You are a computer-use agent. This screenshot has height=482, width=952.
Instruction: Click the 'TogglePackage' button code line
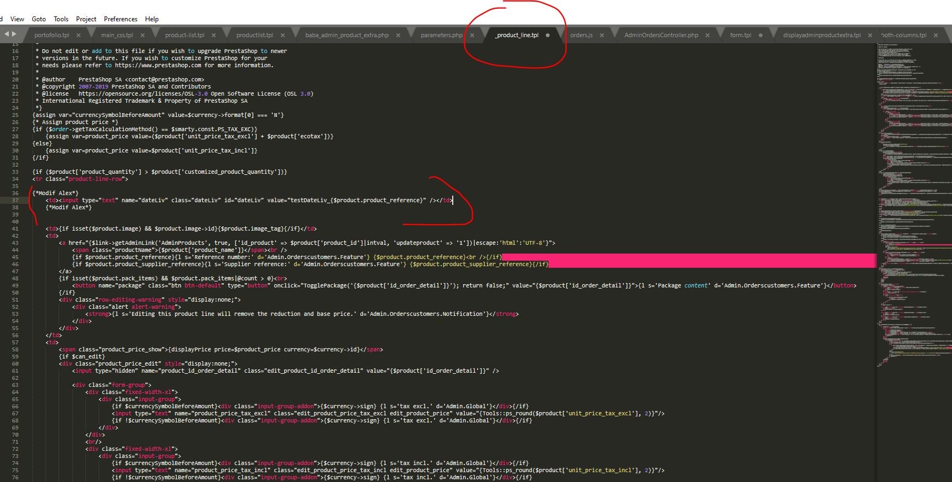tap(464, 285)
